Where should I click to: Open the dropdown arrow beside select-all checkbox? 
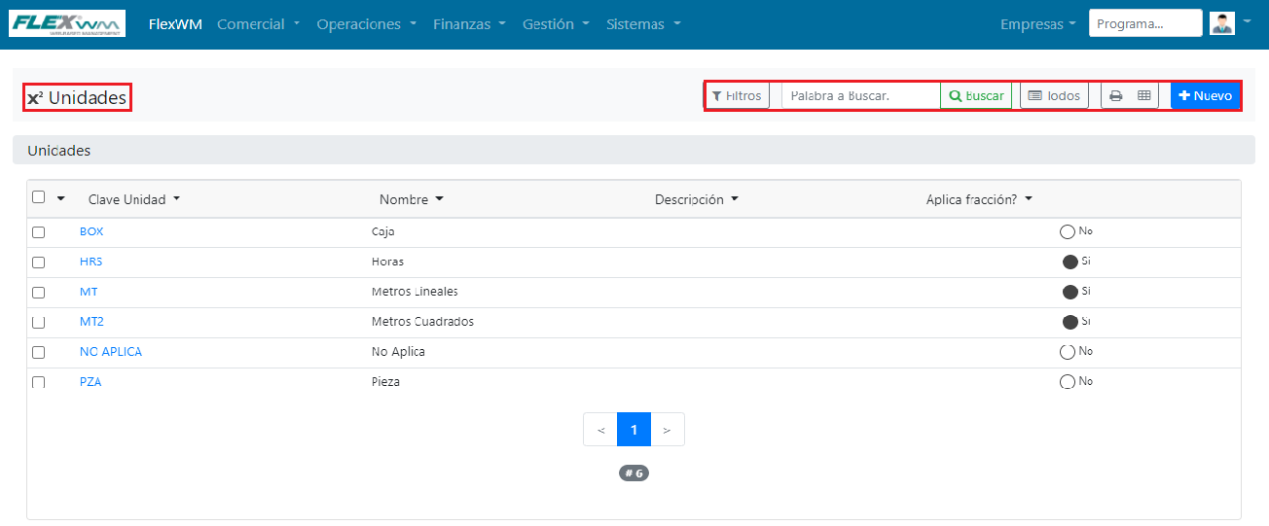pos(61,198)
